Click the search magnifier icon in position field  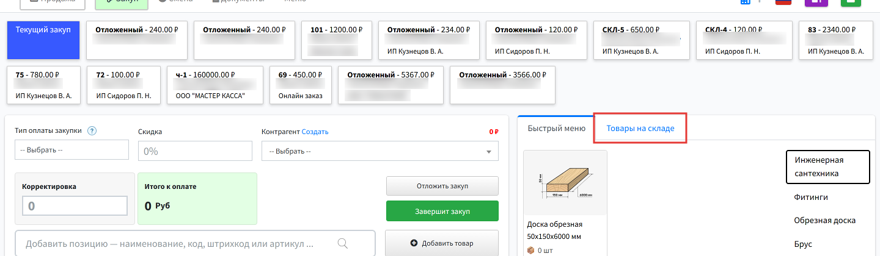[x=343, y=244]
